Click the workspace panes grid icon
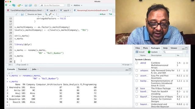195x109 pixels. point(69,5)
